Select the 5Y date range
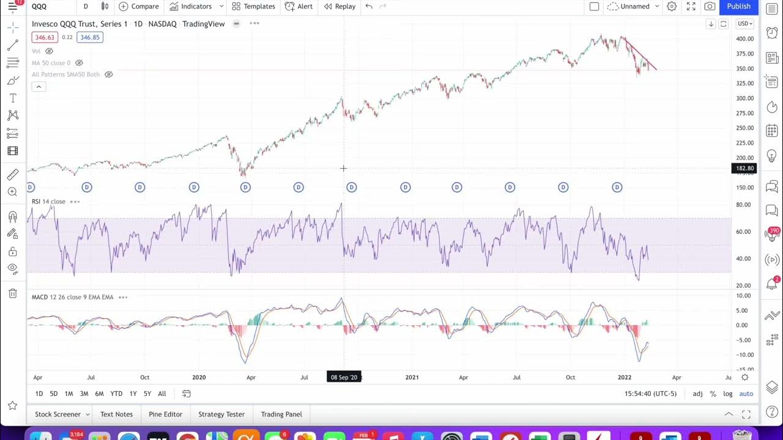Screen dimensions: 783x440 [147, 394]
